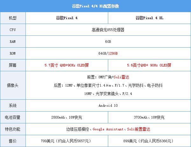Select the '电池容量' row label
Image resolution: width=191 pixels, height=147 pixels.
(12, 117)
